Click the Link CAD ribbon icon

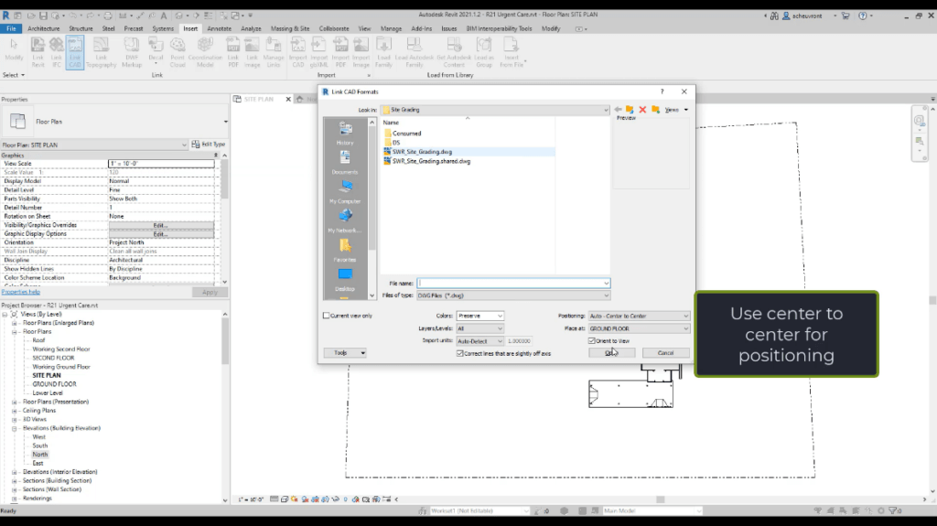pos(74,51)
